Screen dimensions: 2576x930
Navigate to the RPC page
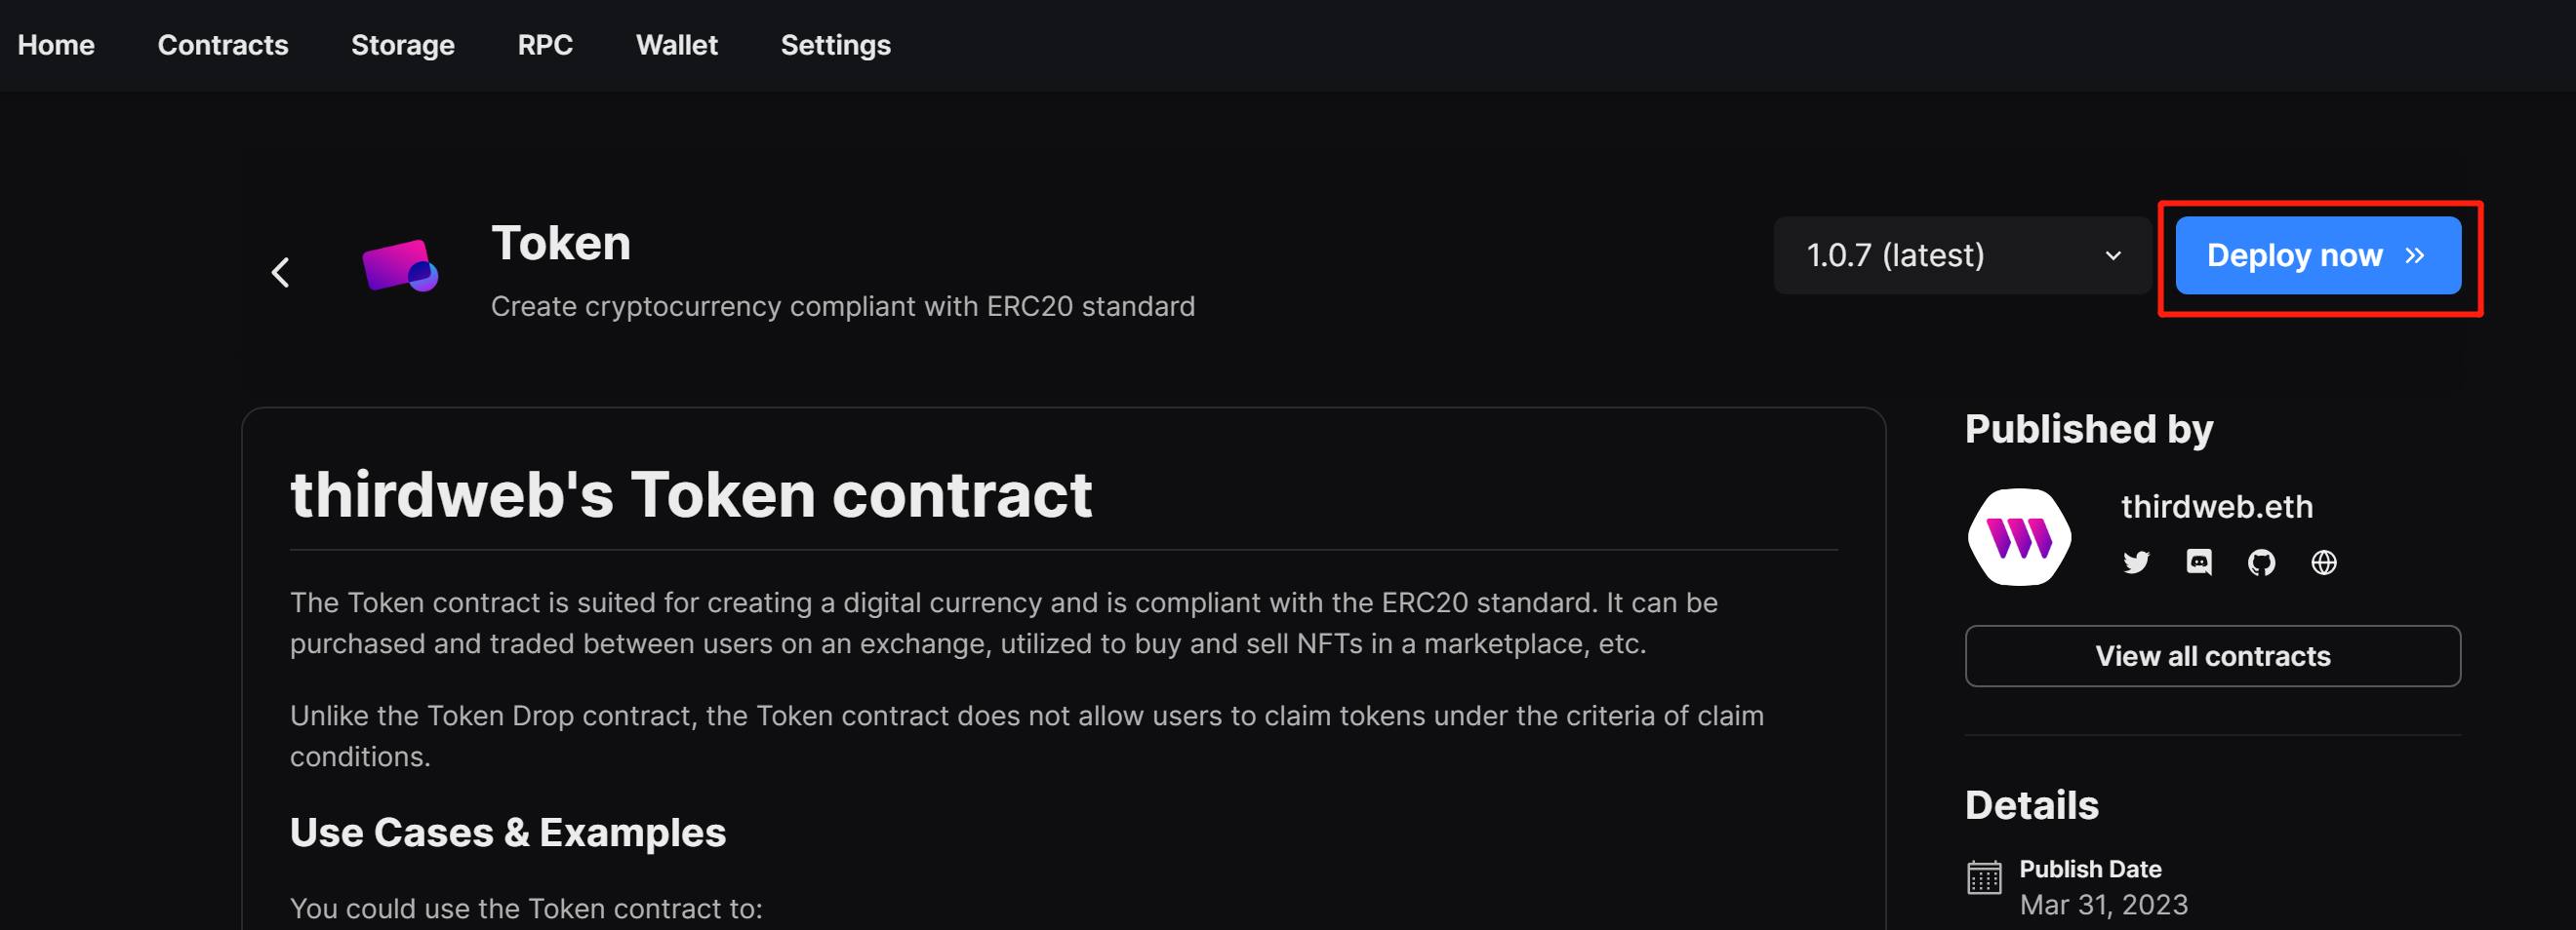pyautogui.click(x=545, y=45)
